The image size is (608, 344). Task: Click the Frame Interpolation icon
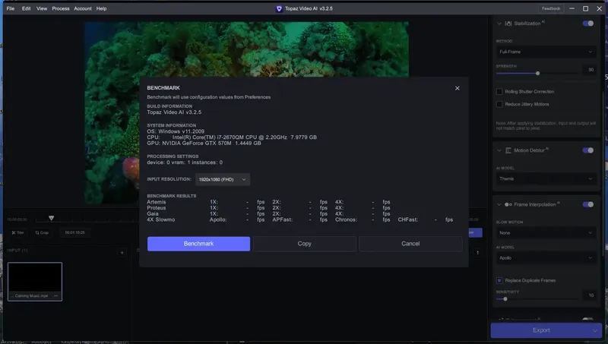click(508, 204)
